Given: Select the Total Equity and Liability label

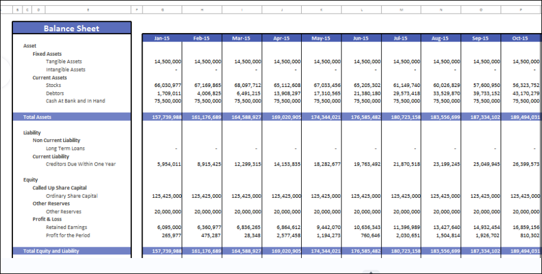Looking at the screenshot, I should (x=51, y=251).
